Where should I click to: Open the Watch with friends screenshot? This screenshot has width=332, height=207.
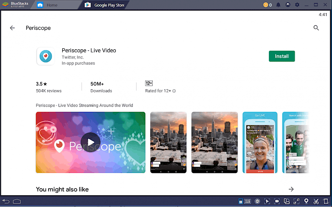coord(295,142)
